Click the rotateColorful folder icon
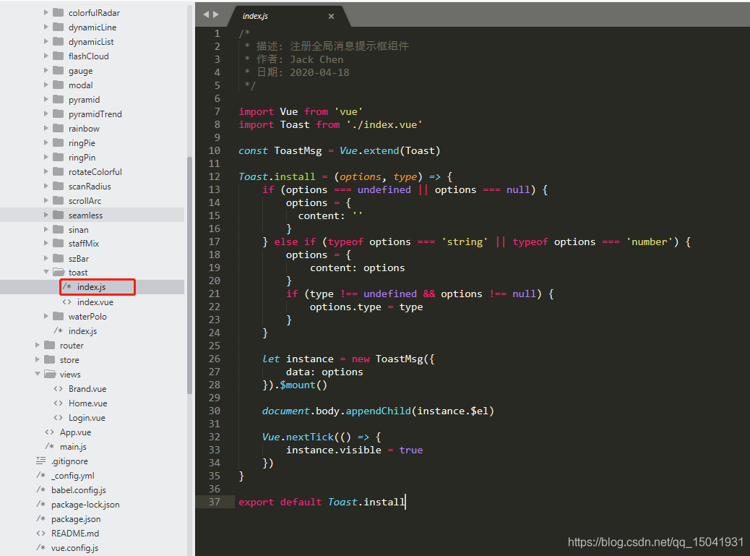Screen dimensions: 750x556 59,171
